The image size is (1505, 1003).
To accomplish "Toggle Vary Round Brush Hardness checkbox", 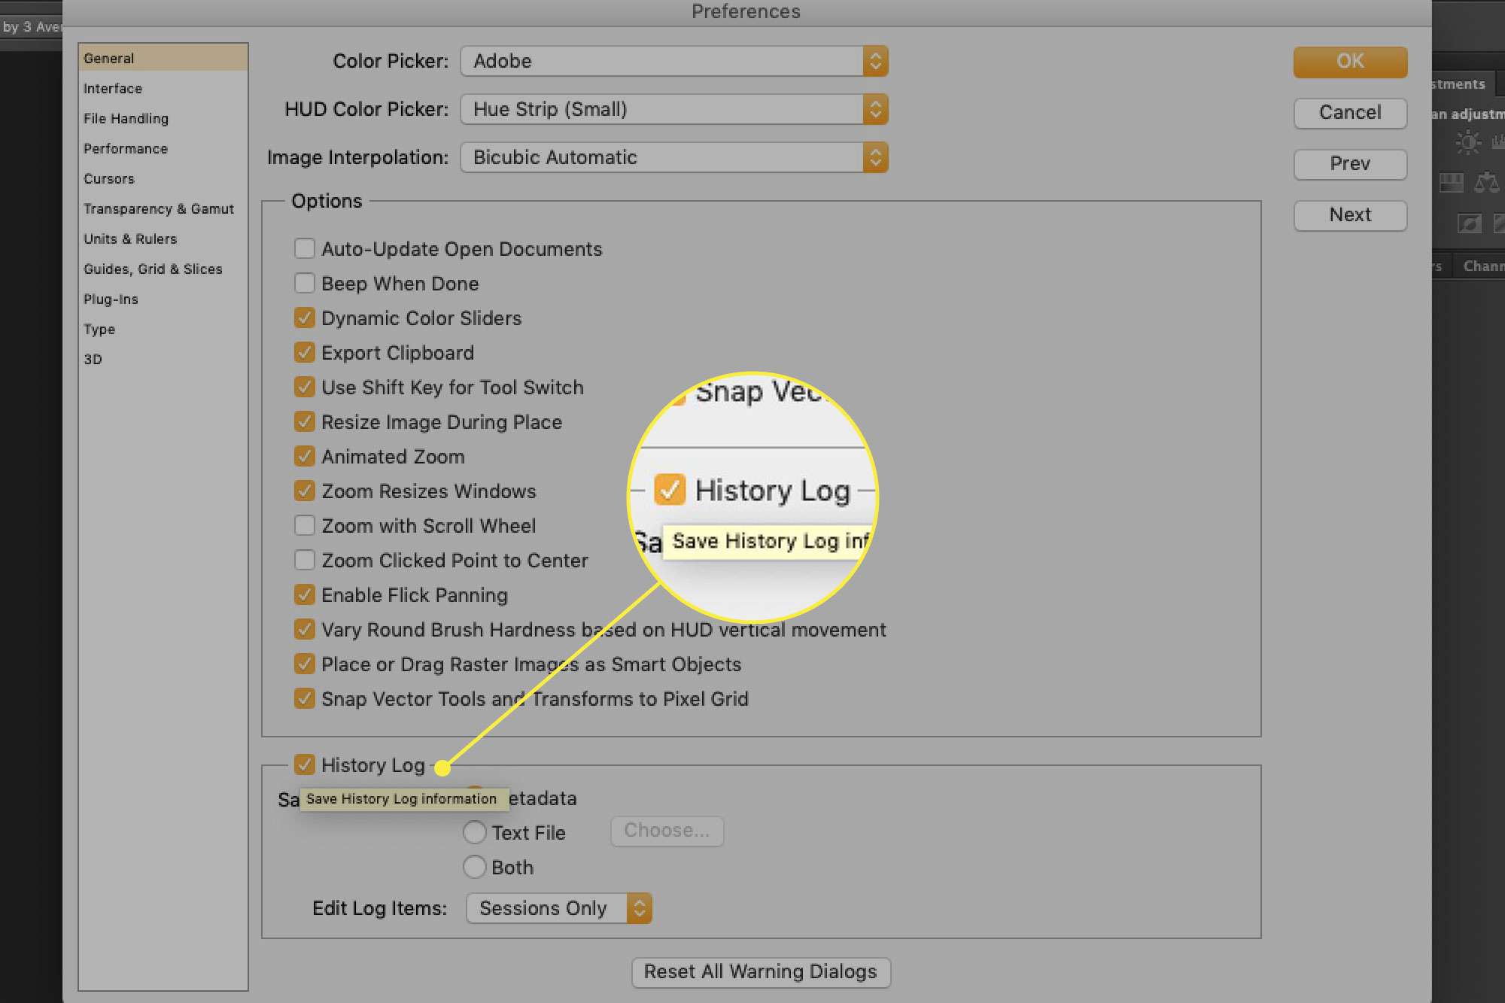I will click(304, 629).
